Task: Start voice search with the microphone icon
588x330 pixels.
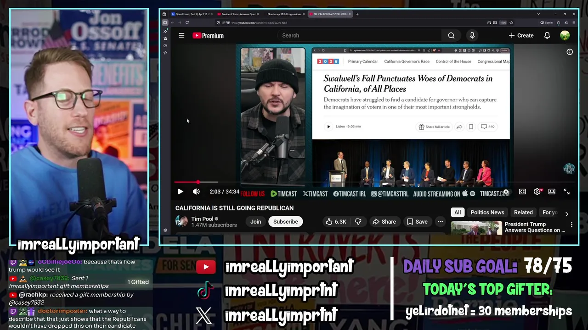Action: pyautogui.click(x=472, y=35)
